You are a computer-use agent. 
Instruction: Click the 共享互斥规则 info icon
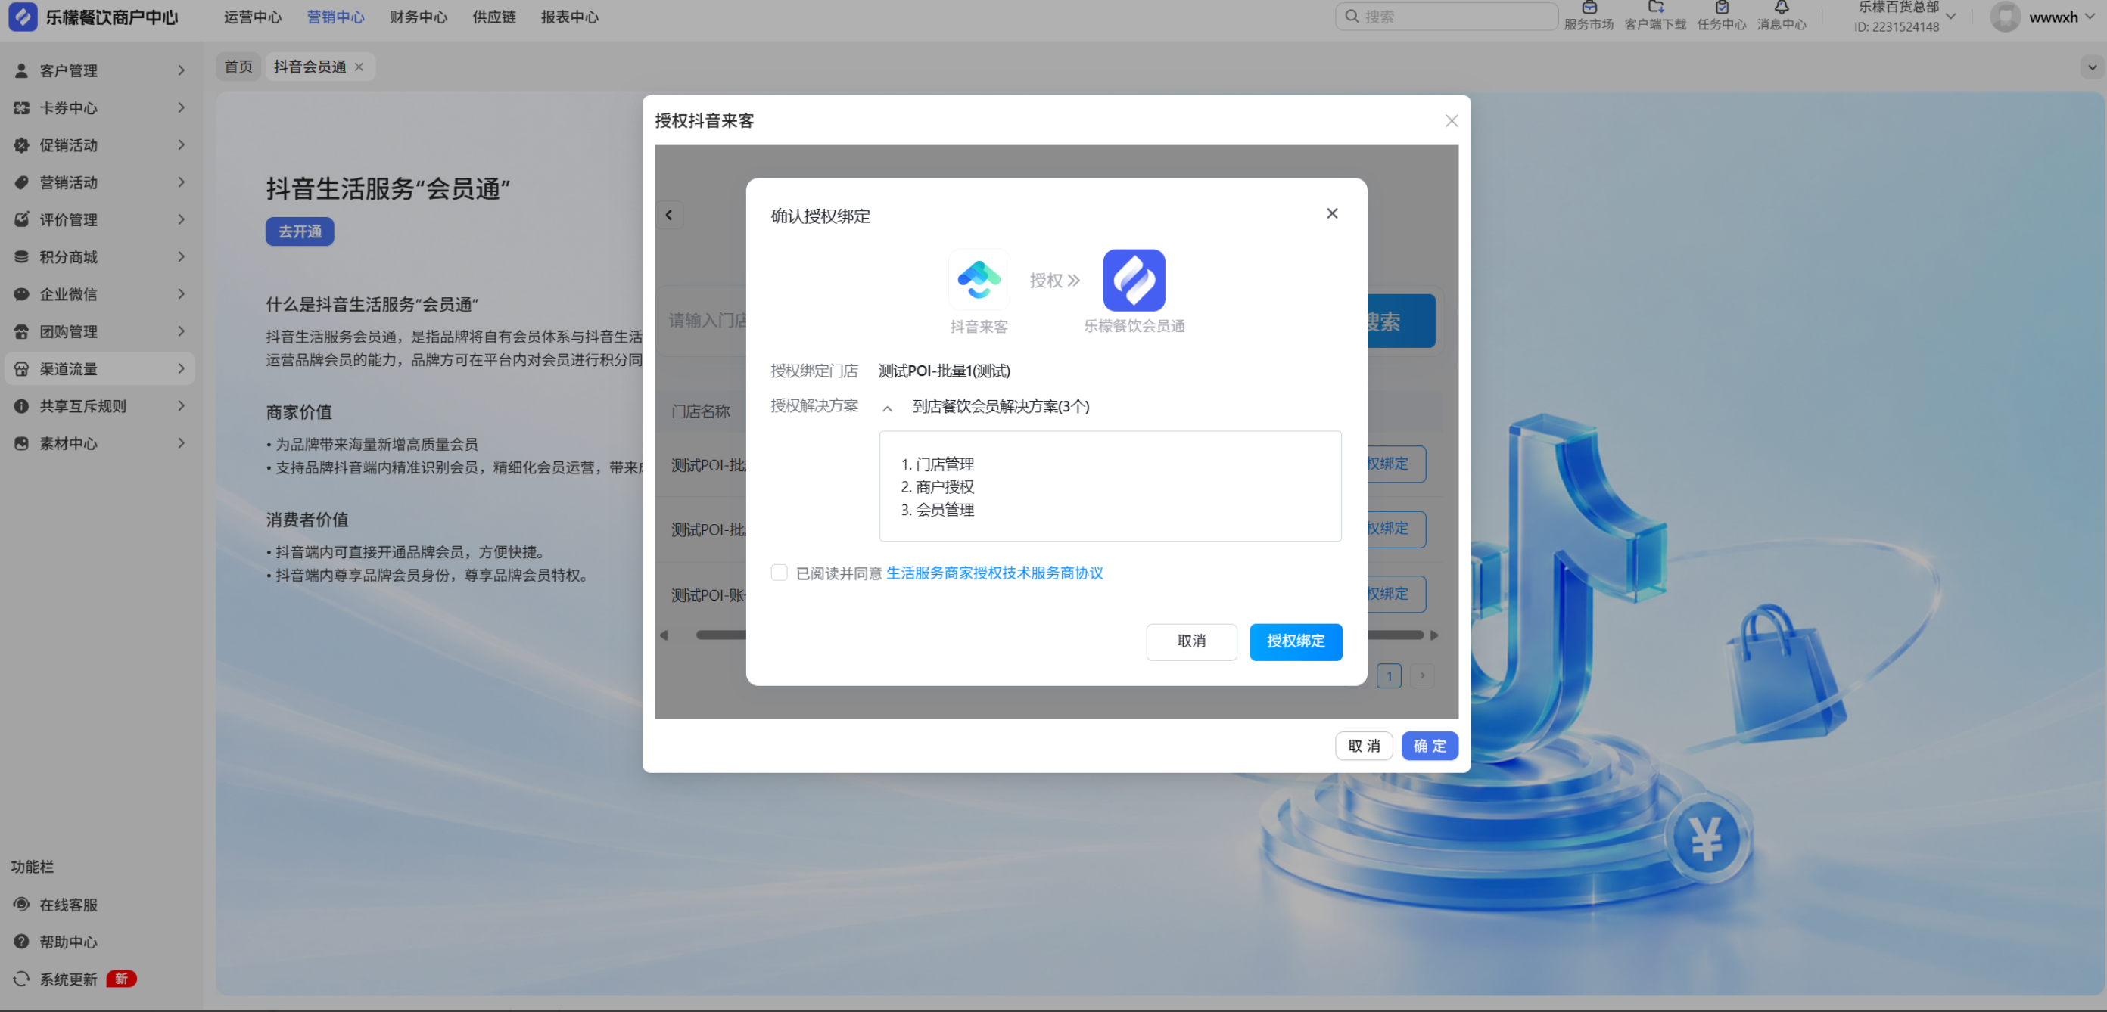pyautogui.click(x=22, y=406)
